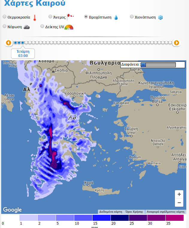Viewport: 189px width, 228px height.
Task: Open the Όροι Χρήσης link
Action: [134, 211]
